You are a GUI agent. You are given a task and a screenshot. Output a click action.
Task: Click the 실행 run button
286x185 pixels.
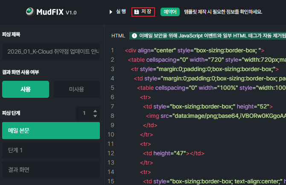point(118,12)
